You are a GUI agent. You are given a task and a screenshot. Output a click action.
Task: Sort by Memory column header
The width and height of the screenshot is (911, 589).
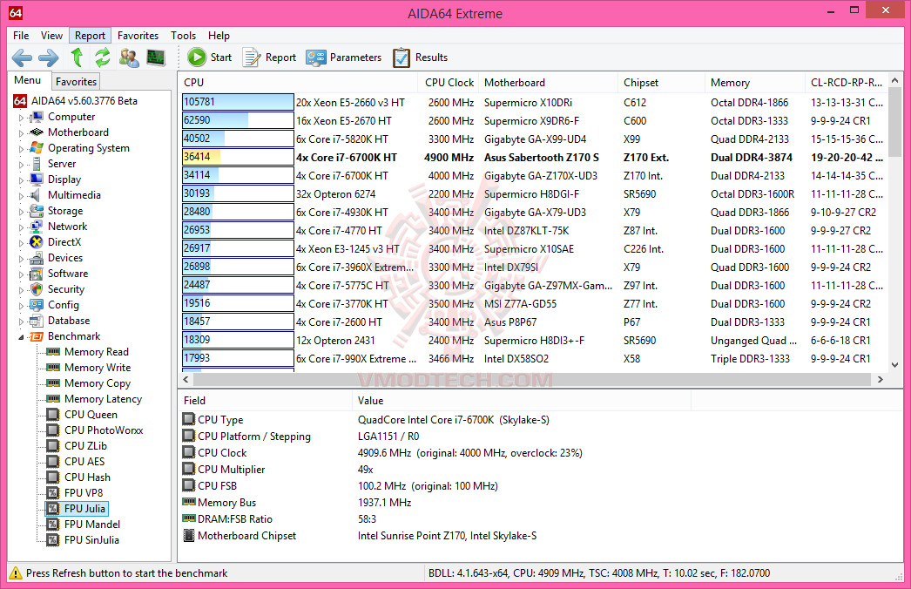coord(754,83)
